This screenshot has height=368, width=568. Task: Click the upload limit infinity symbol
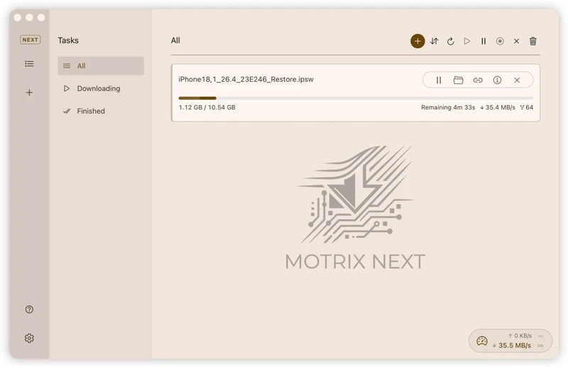click(540, 336)
